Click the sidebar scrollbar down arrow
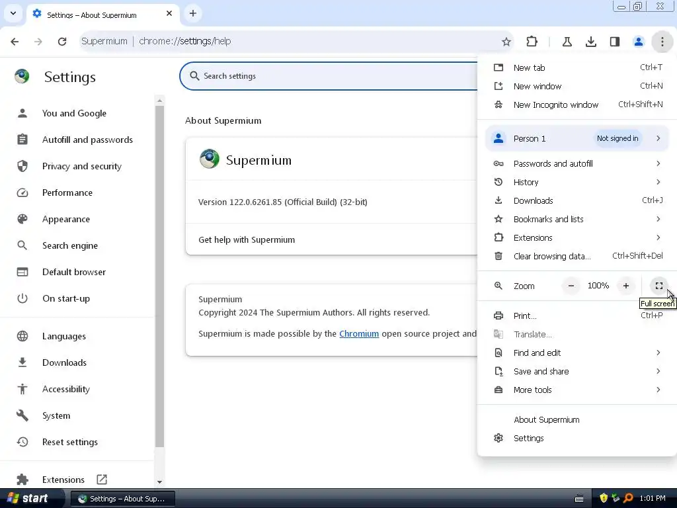Viewport: 677px width, 508px height. point(160,482)
